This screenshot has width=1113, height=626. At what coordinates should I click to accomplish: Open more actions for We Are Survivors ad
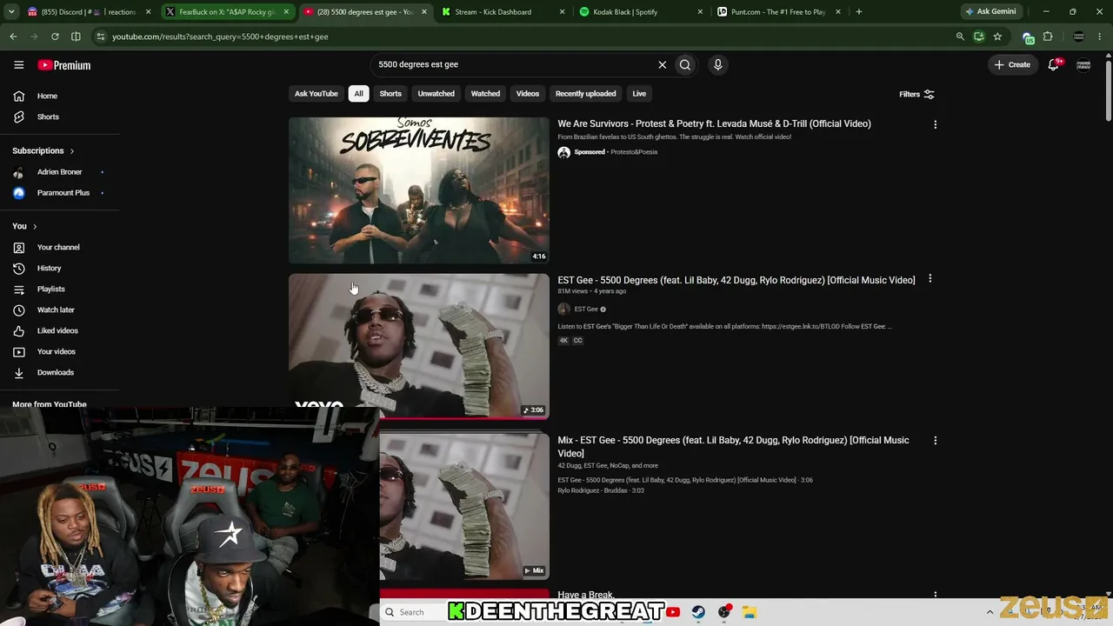(x=935, y=124)
